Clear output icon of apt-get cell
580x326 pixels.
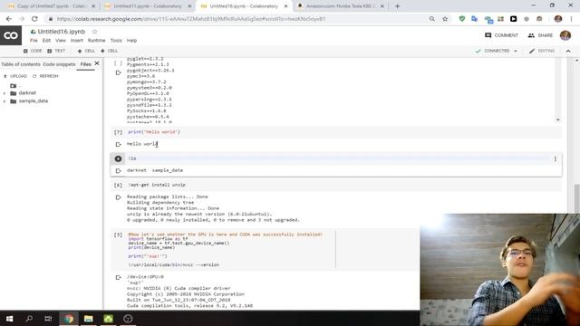pyautogui.click(x=119, y=197)
